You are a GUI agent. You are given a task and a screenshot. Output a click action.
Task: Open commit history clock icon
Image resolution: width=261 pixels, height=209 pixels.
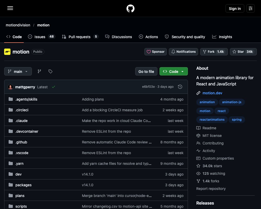[x=180, y=87]
